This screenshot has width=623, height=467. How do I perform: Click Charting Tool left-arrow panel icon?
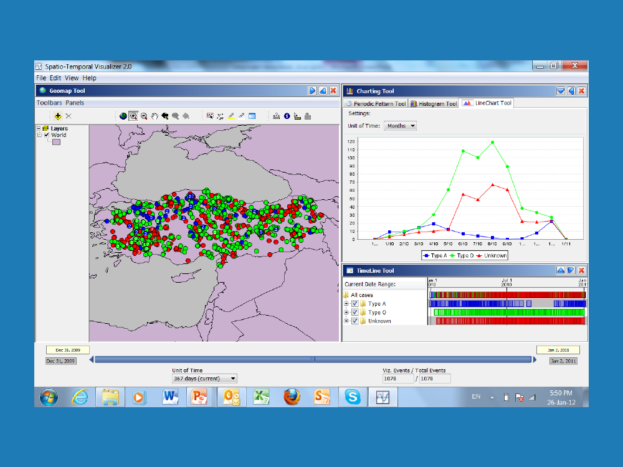(x=571, y=91)
